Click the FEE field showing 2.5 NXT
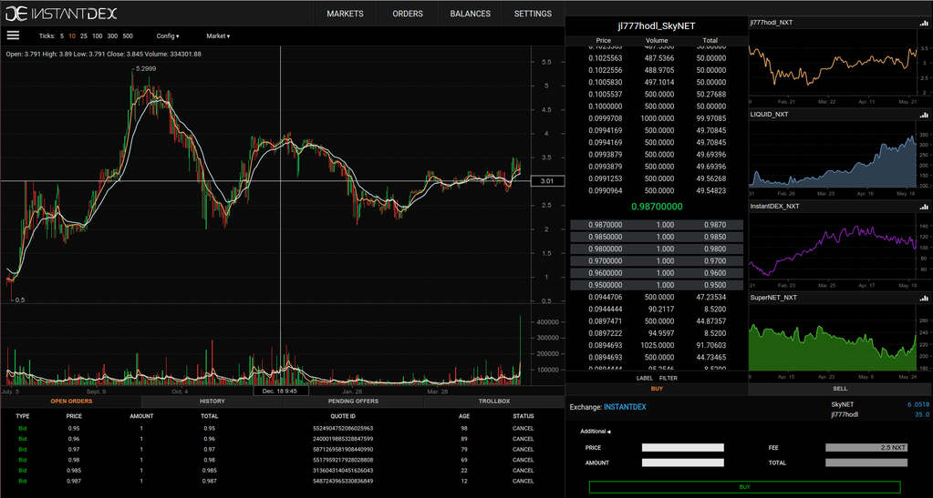 866,448
